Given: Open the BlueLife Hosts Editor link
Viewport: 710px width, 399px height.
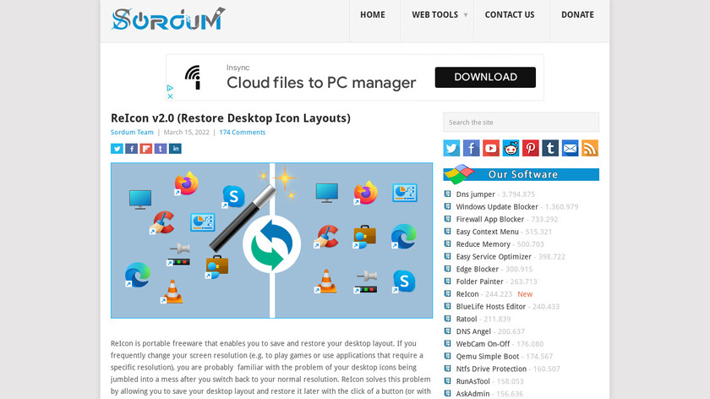Looking at the screenshot, I should (x=491, y=306).
